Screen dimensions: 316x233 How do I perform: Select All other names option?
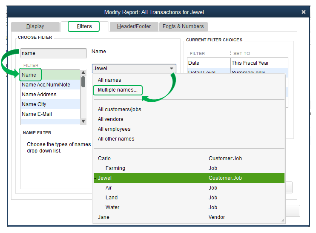tap(116, 139)
